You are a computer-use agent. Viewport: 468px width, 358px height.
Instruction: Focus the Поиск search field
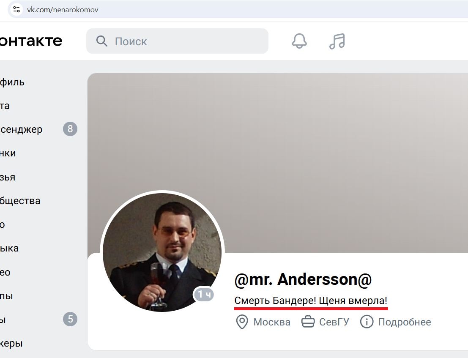(x=186, y=41)
